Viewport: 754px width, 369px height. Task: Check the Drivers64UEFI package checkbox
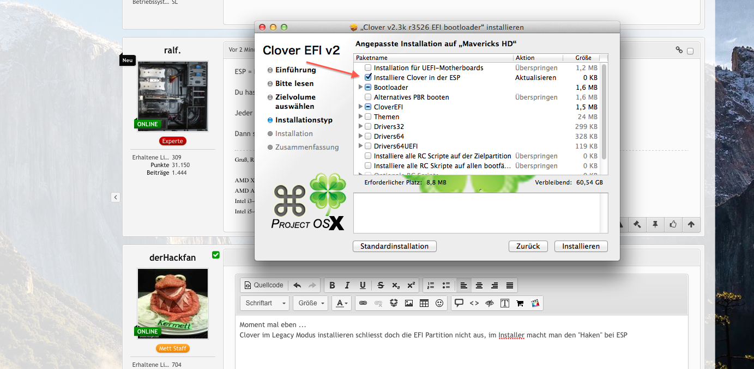point(369,146)
